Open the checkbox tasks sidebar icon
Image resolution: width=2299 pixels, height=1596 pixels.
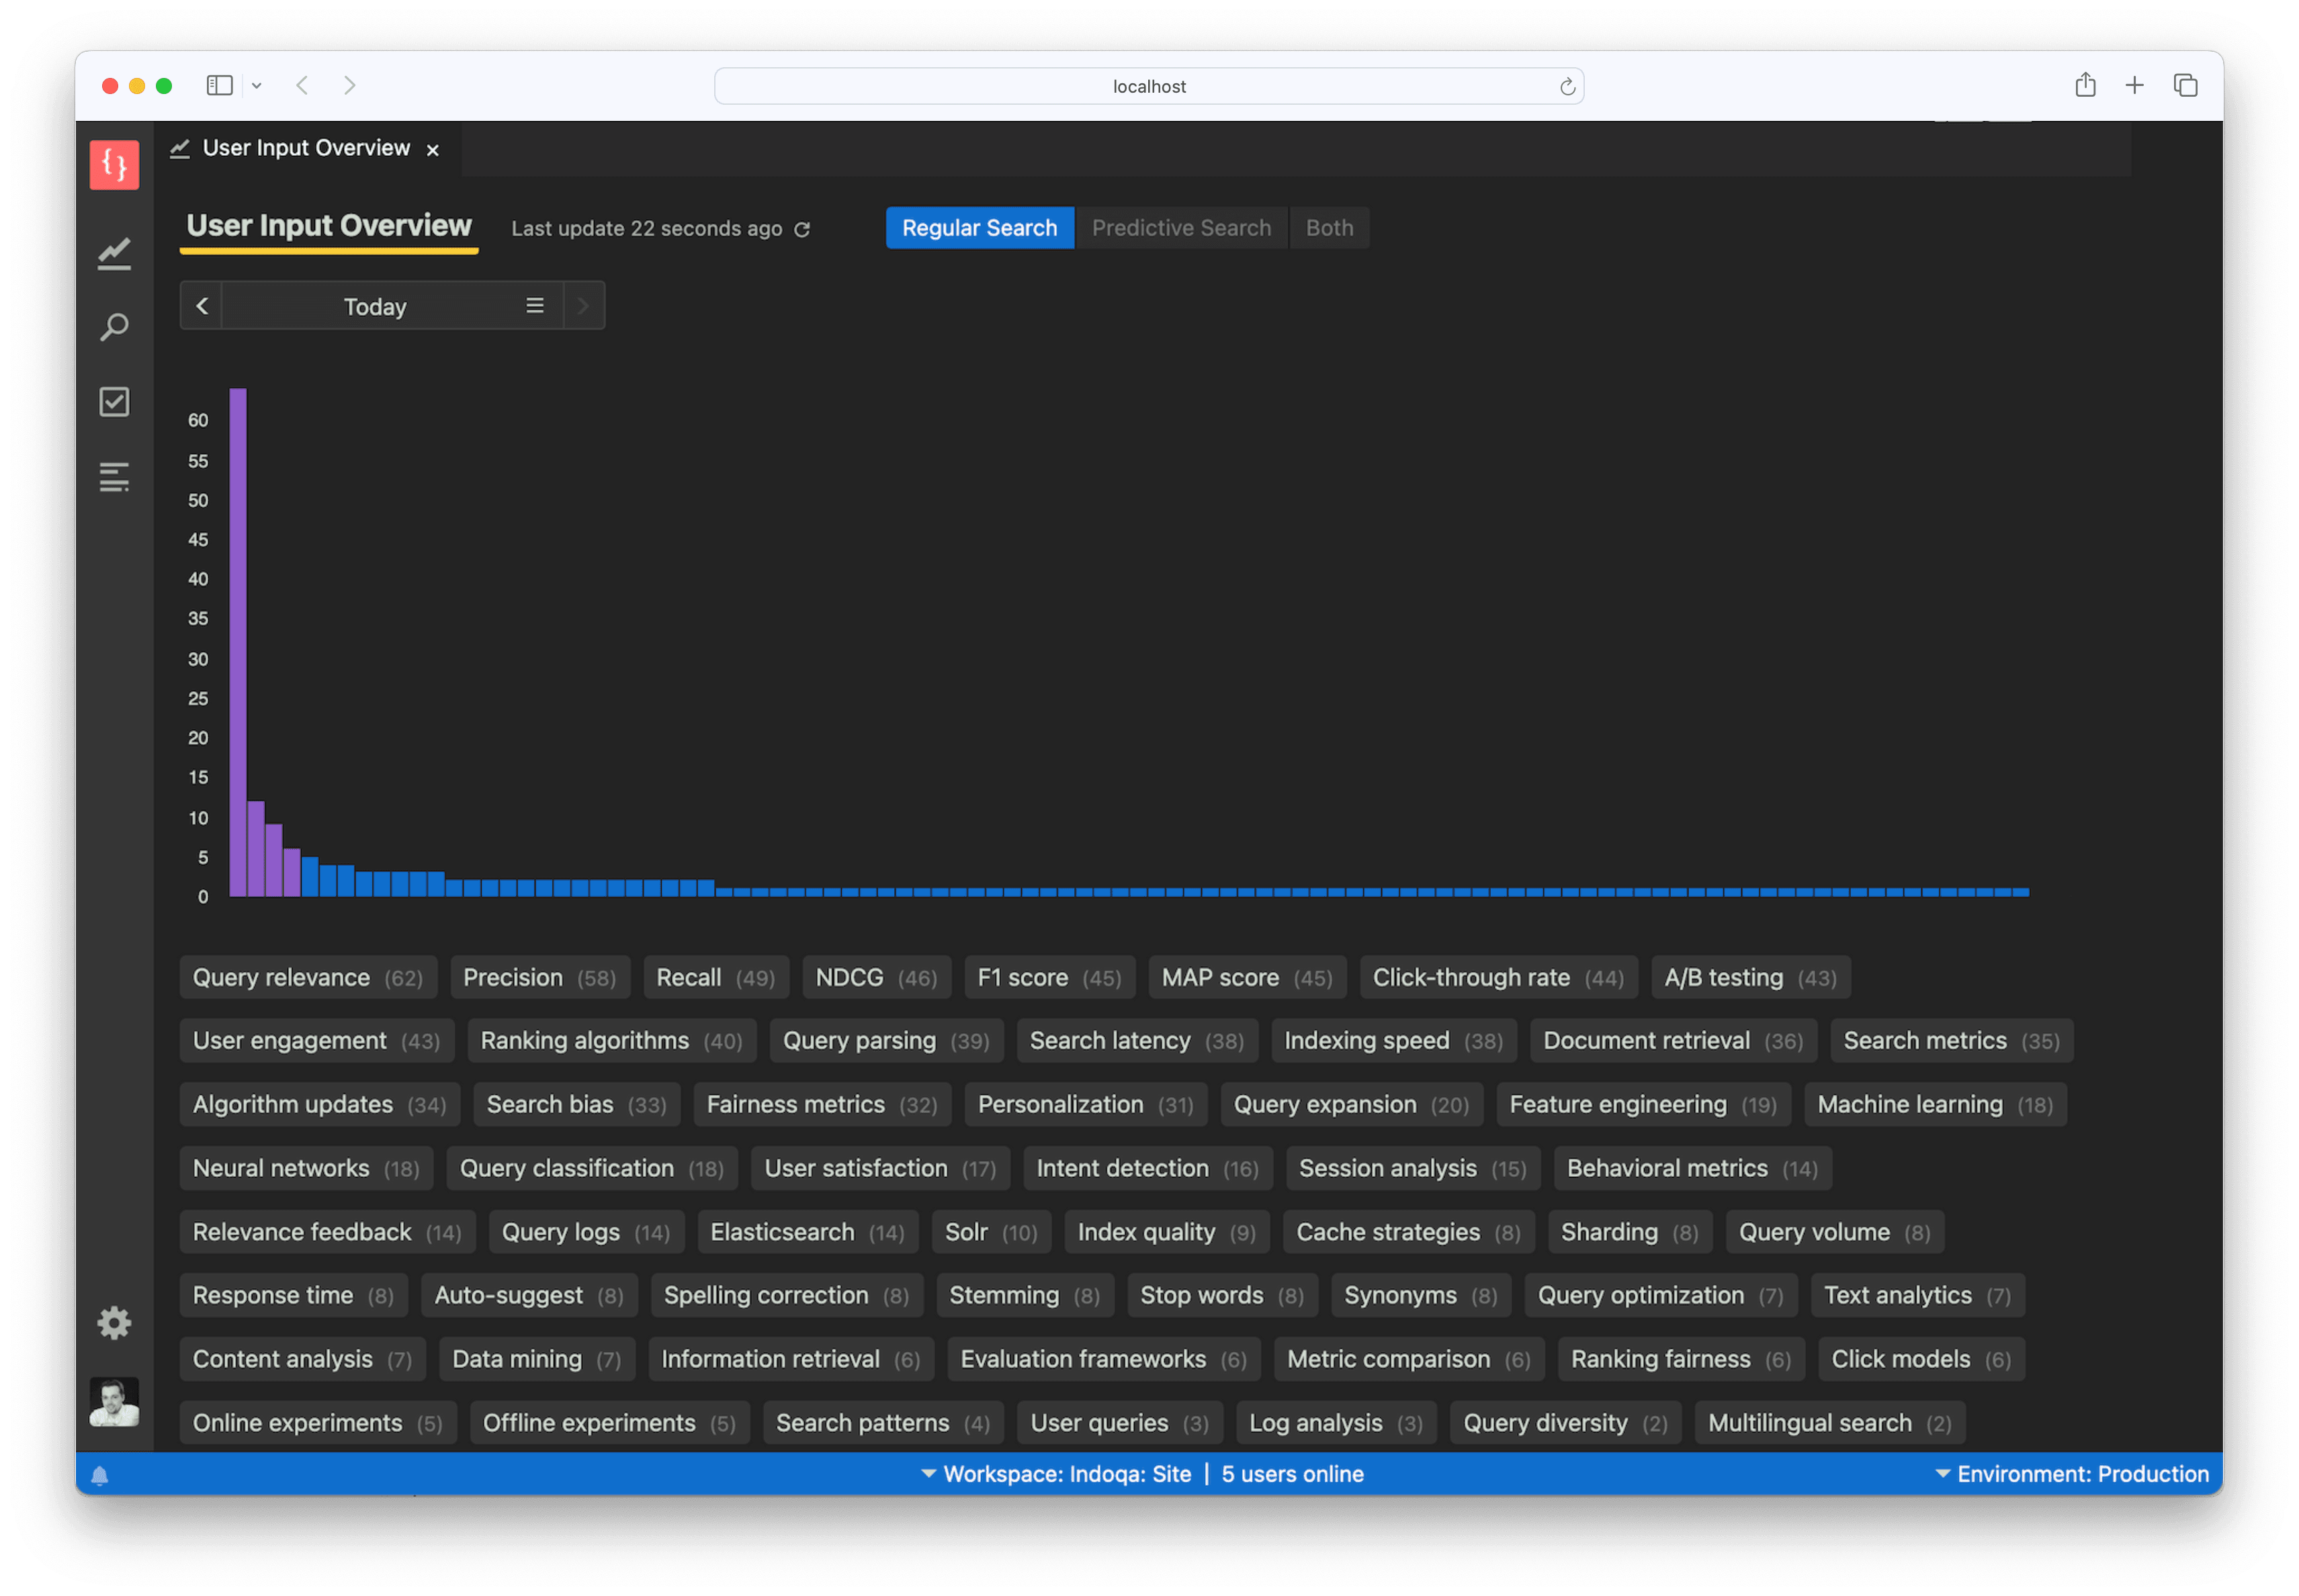pyautogui.click(x=114, y=402)
